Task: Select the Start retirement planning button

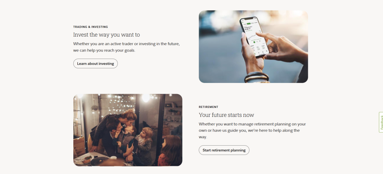Action: tap(224, 150)
